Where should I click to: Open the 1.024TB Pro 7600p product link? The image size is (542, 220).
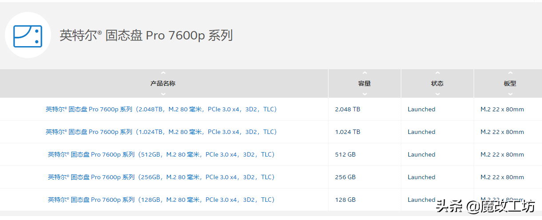coord(161,132)
